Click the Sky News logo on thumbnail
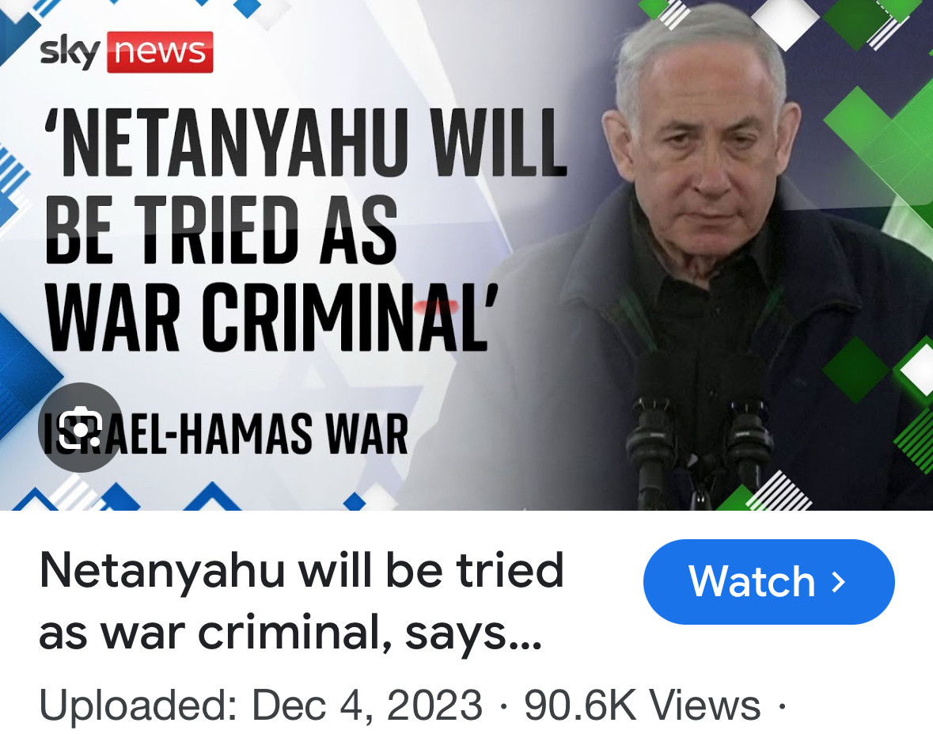 [126, 52]
